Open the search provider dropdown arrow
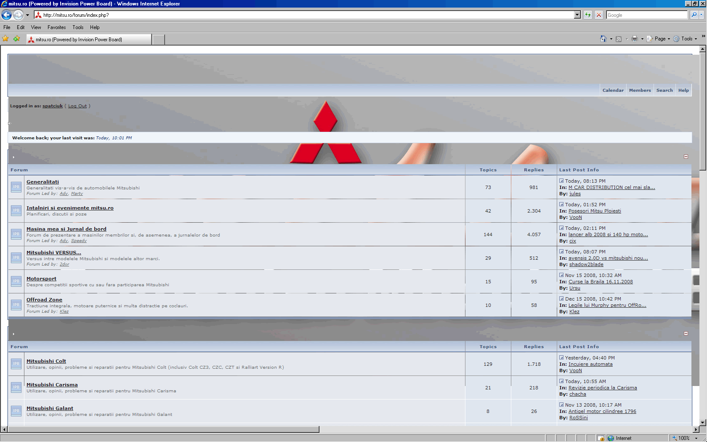Viewport: 707px width, 442px height. pyautogui.click(x=702, y=15)
